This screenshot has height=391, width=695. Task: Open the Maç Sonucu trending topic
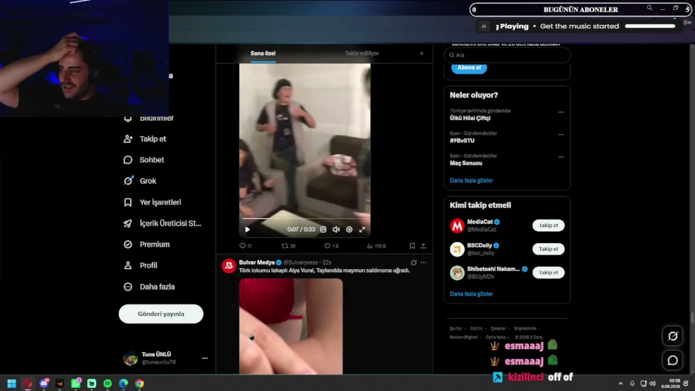pyautogui.click(x=466, y=163)
